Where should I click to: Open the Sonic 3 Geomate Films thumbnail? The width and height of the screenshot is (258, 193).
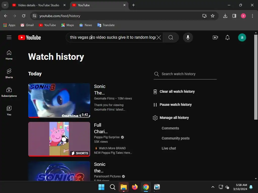(59, 101)
